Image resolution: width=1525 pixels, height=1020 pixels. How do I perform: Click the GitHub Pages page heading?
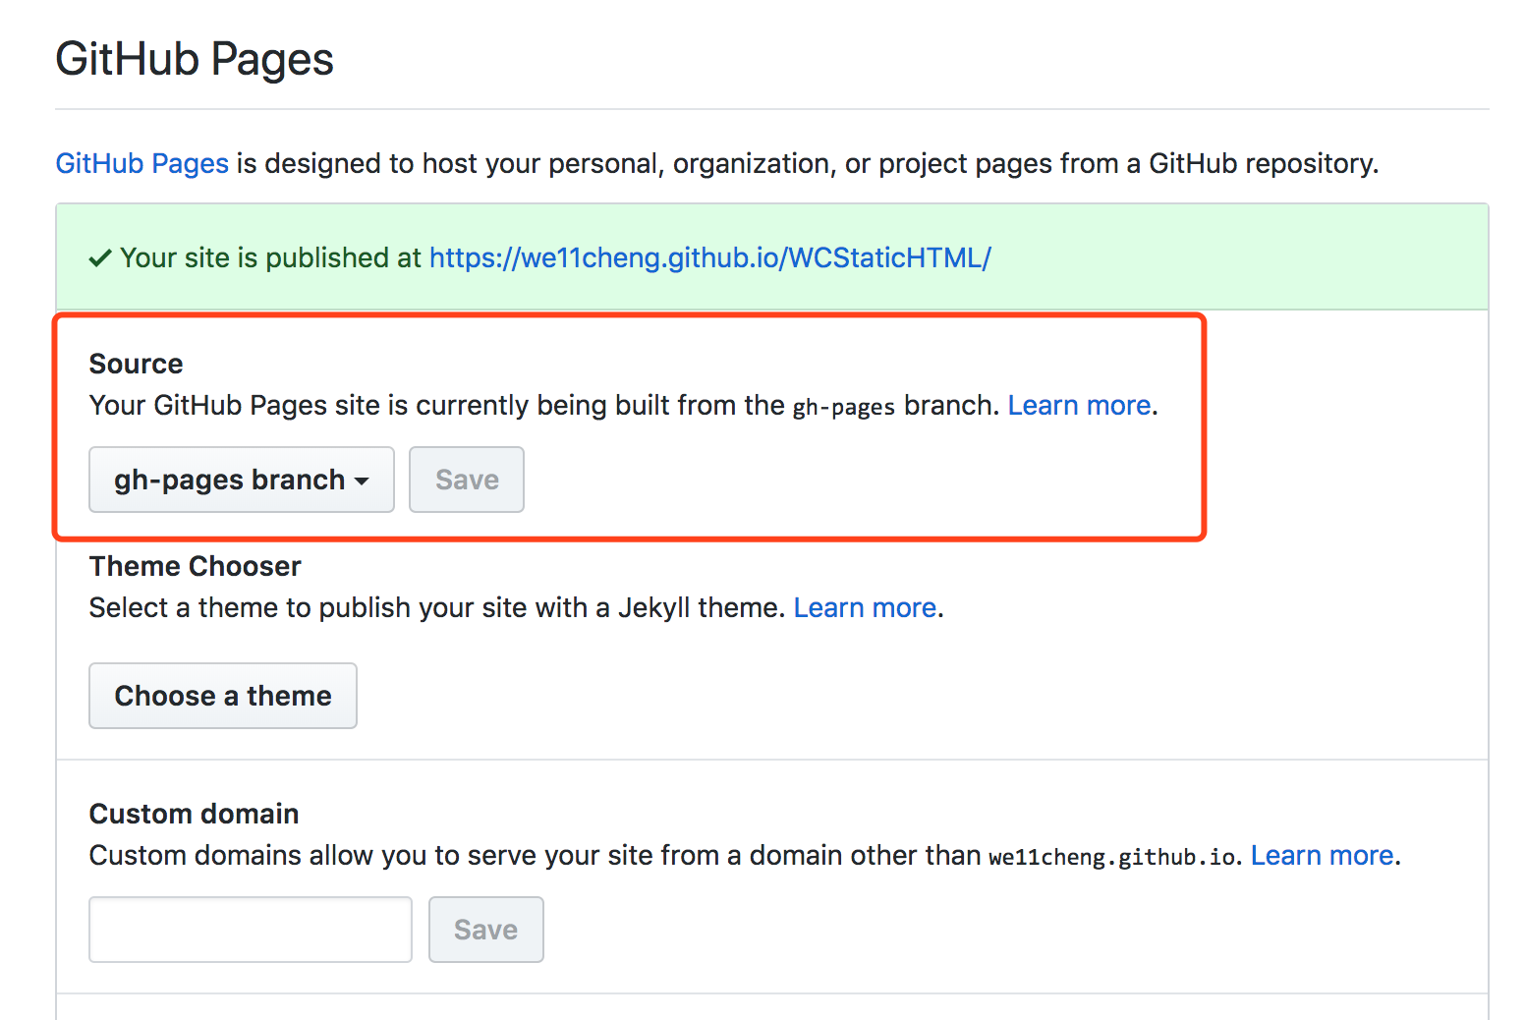(x=195, y=59)
